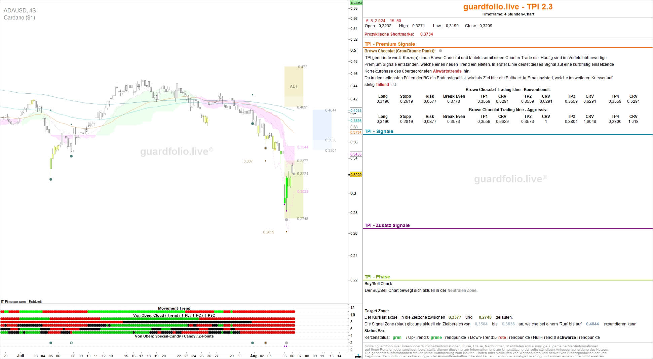Click the 0,472 label above ALT zone

pyautogui.click(x=303, y=67)
